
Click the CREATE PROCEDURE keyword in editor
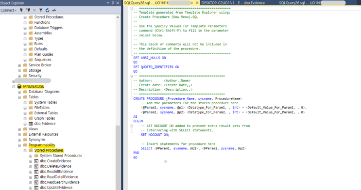148,98
